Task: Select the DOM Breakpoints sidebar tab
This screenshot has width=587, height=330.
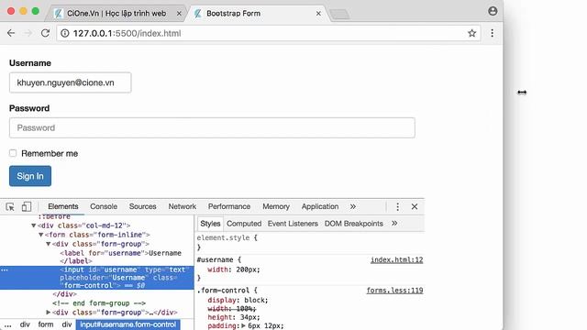Action: click(353, 224)
